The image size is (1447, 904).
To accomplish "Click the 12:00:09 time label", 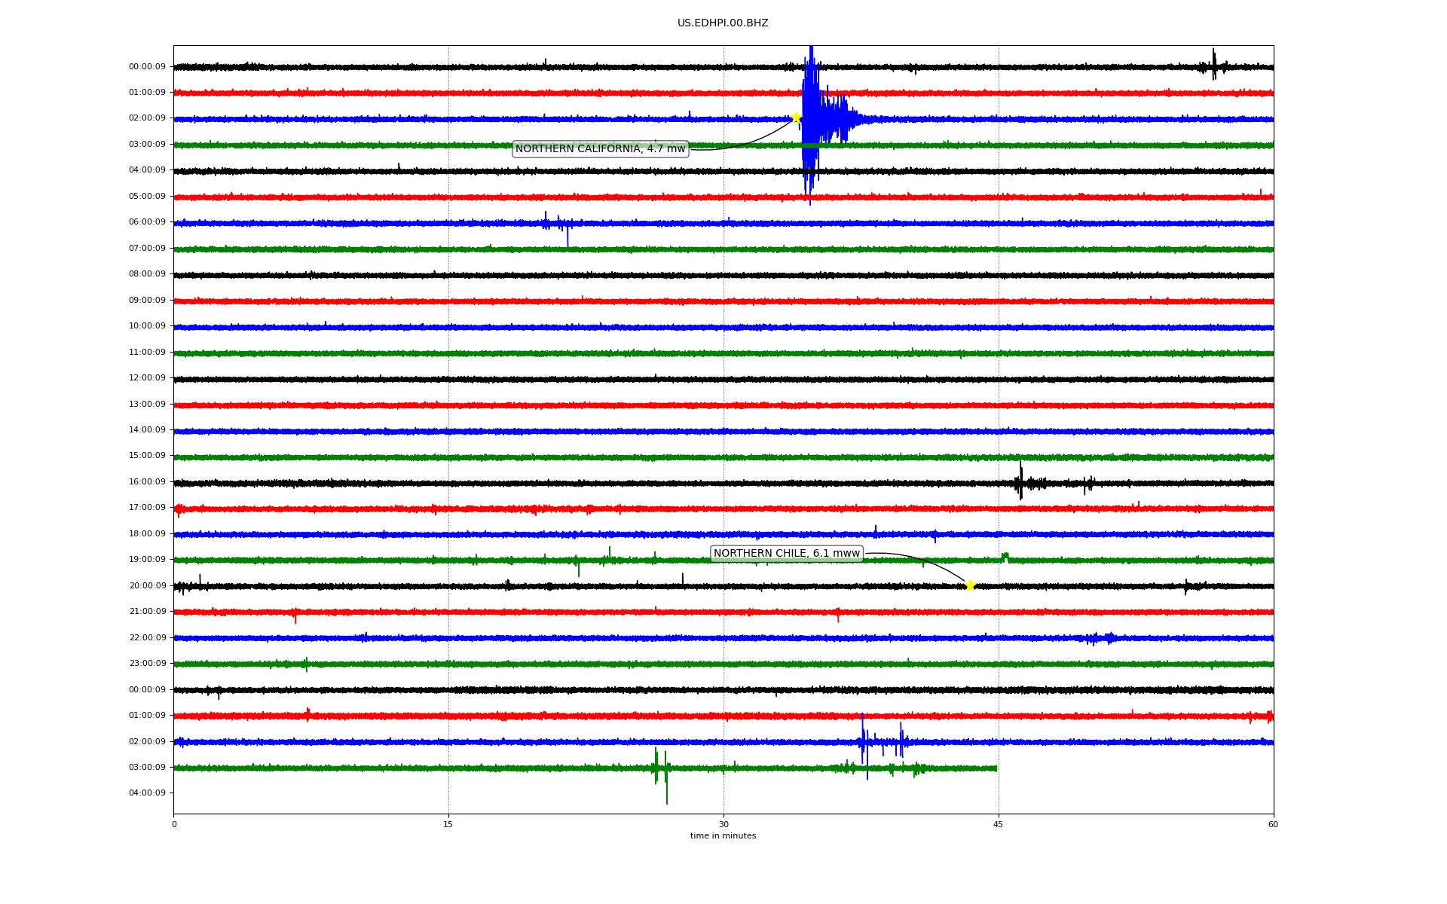I will click(147, 378).
